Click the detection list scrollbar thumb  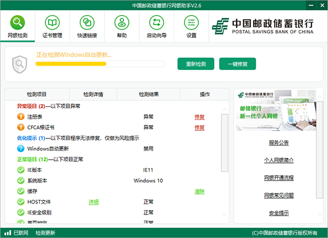(x=225, y=143)
